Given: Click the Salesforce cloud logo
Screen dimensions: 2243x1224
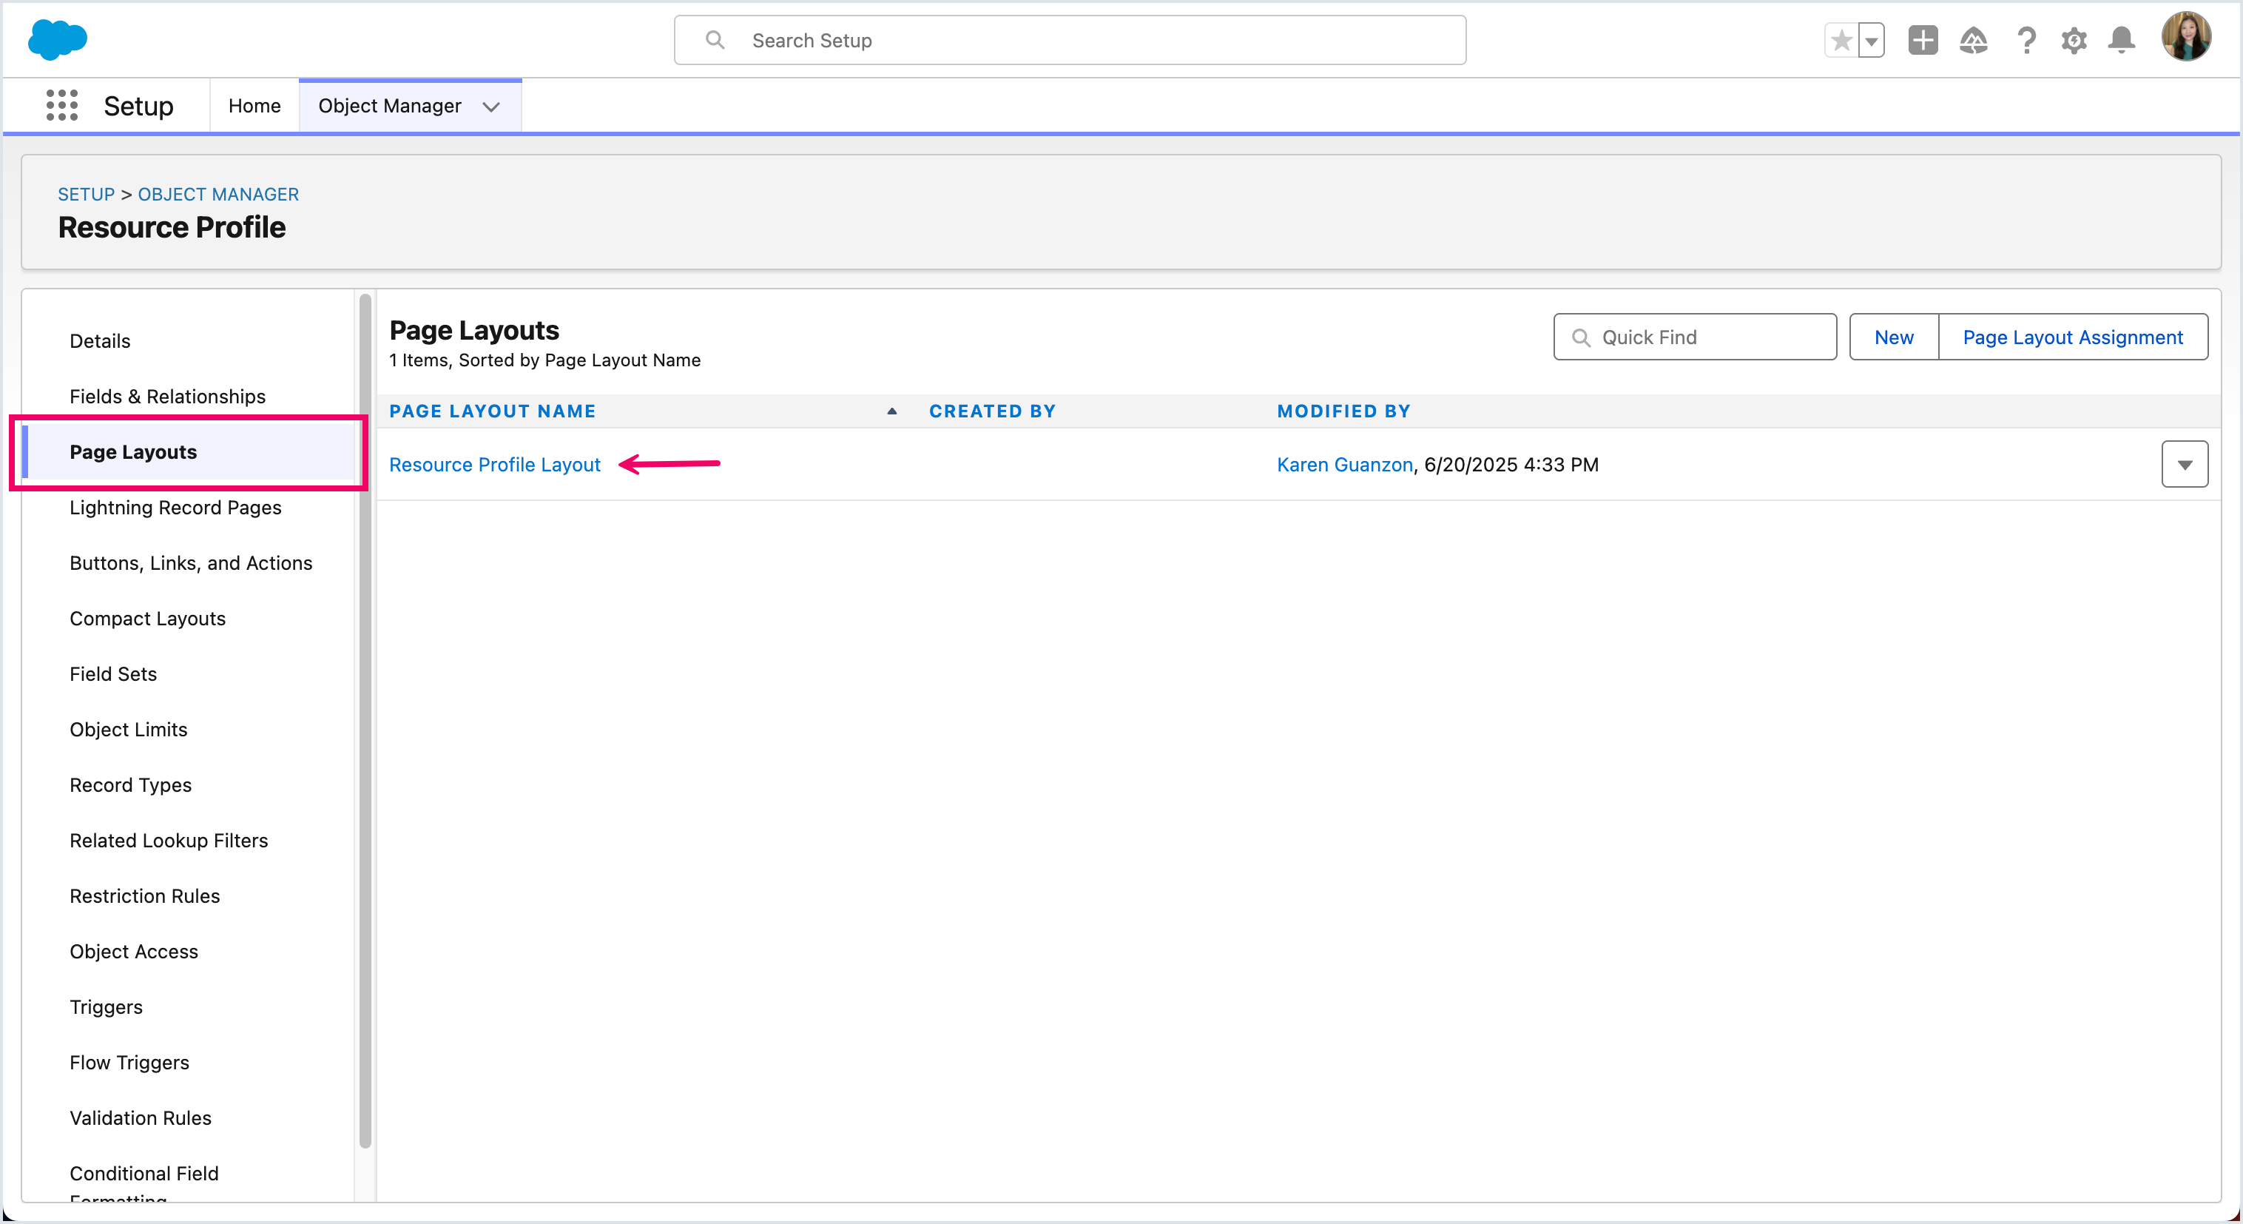Looking at the screenshot, I should (58, 40).
